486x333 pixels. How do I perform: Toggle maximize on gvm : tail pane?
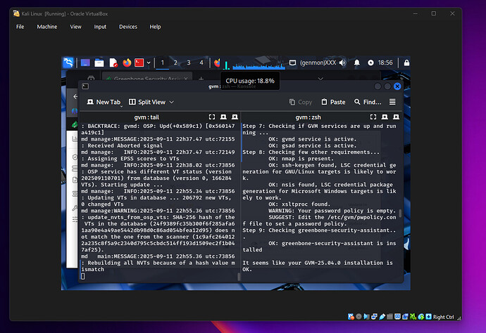tap(212, 117)
